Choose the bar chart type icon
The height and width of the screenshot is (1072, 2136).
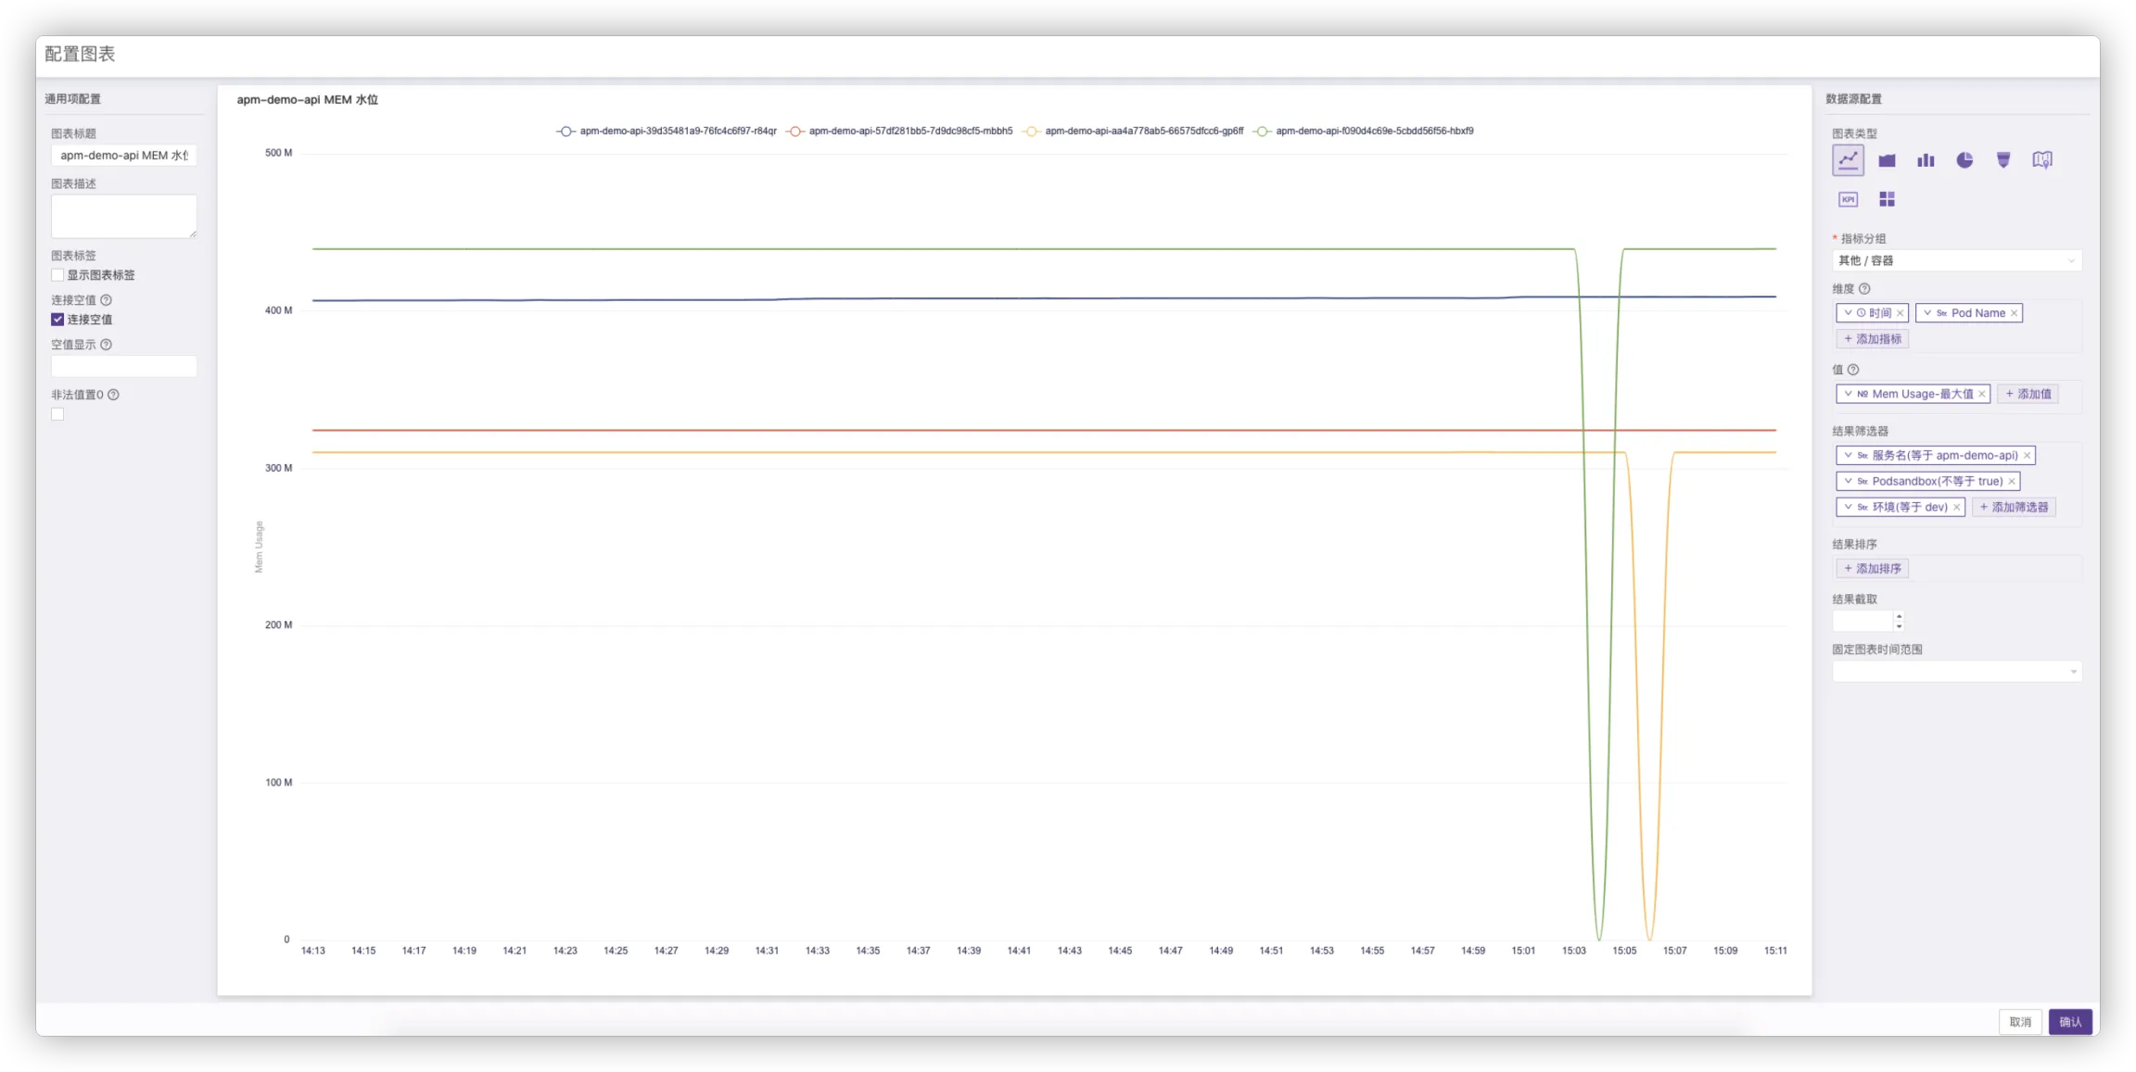pos(1926,160)
